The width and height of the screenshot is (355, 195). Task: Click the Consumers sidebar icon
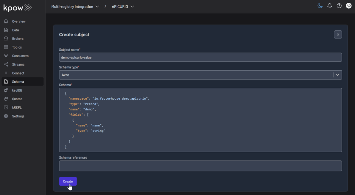tap(6, 55)
